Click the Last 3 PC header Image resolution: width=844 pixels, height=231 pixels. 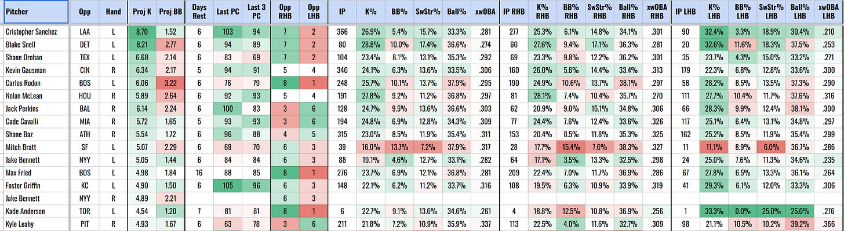pyautogui.click(x=256, y=11)
